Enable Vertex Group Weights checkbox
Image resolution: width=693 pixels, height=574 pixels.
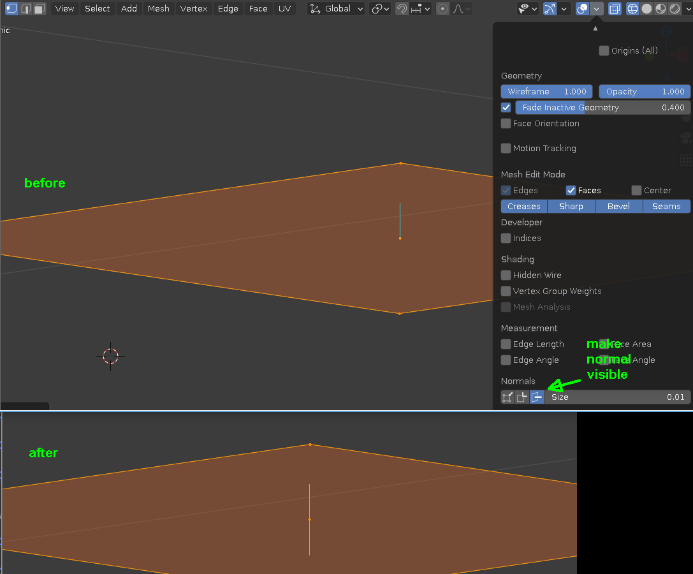(x=506, y=291)
